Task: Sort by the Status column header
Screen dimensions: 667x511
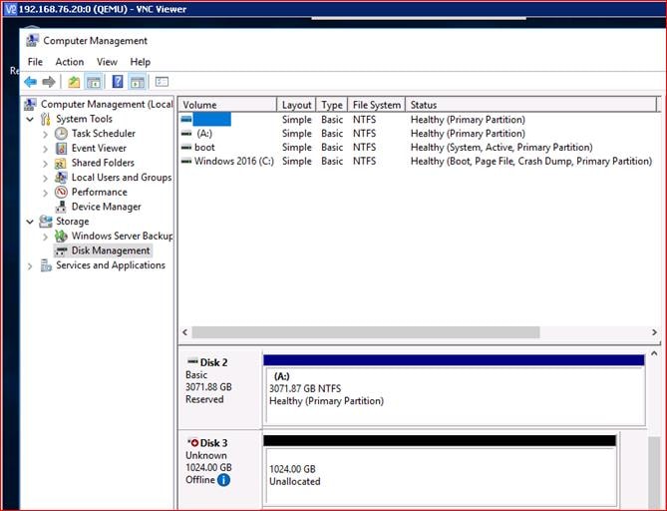Action: (x=530, y=105)
